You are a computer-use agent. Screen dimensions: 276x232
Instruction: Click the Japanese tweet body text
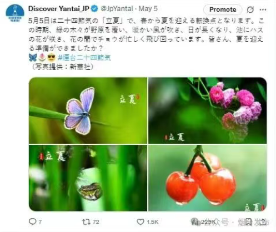[146, 34]
